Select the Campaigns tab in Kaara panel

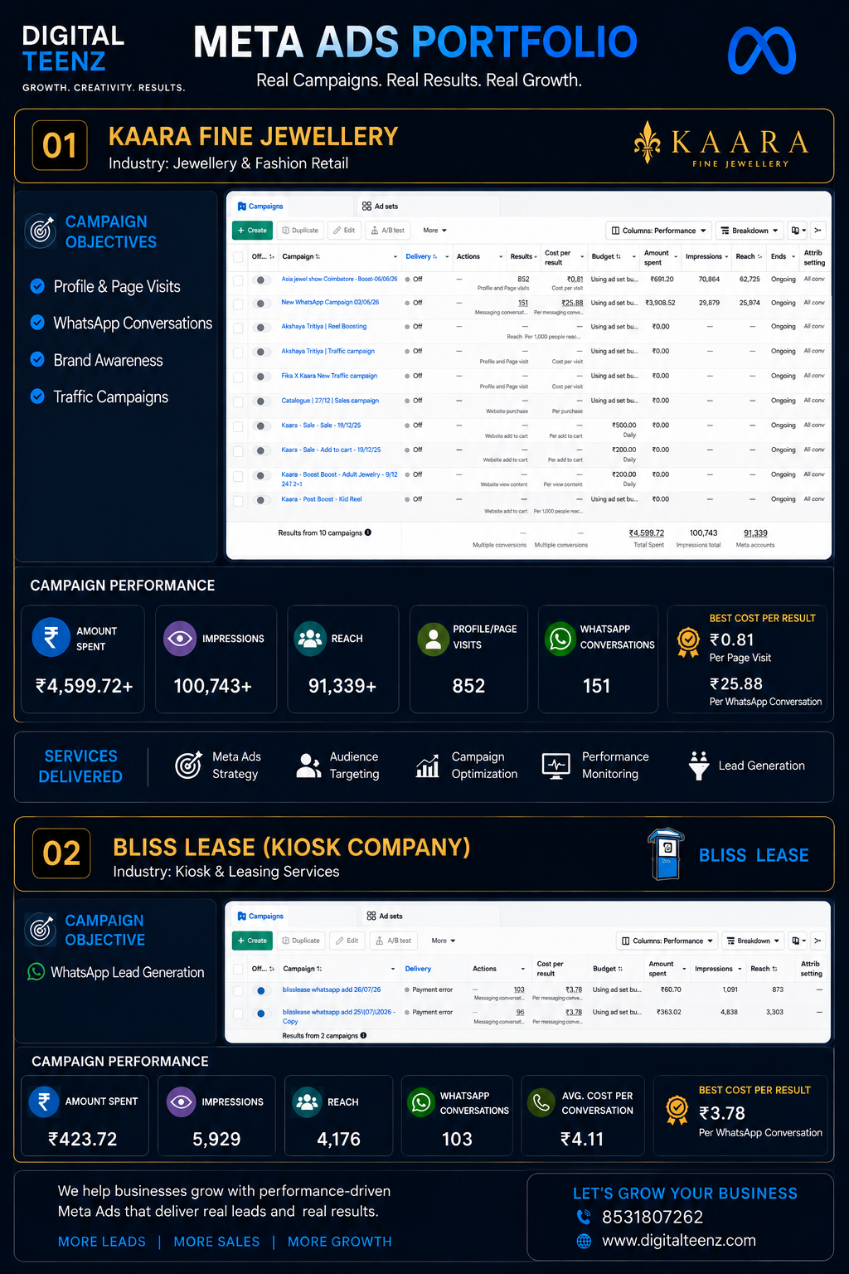[x=260, y=207]
